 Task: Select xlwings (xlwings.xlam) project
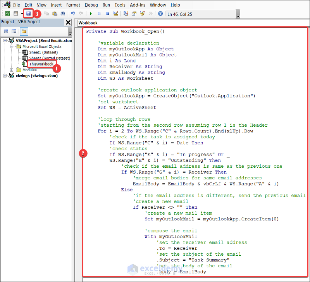pyautogui.click(x=36, y=76)
